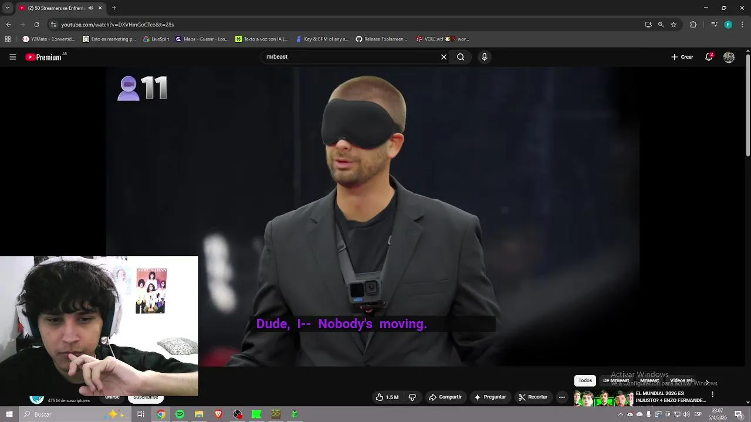Open Discord tray icon

[630, 414]
